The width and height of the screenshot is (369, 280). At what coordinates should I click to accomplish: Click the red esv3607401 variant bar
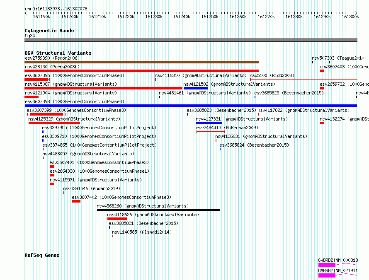point(52,167)
